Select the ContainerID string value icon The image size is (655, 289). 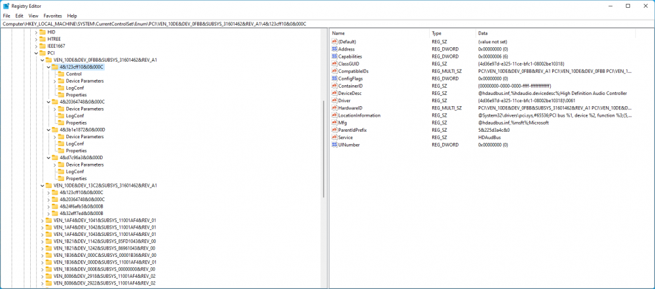pos(334,86)
